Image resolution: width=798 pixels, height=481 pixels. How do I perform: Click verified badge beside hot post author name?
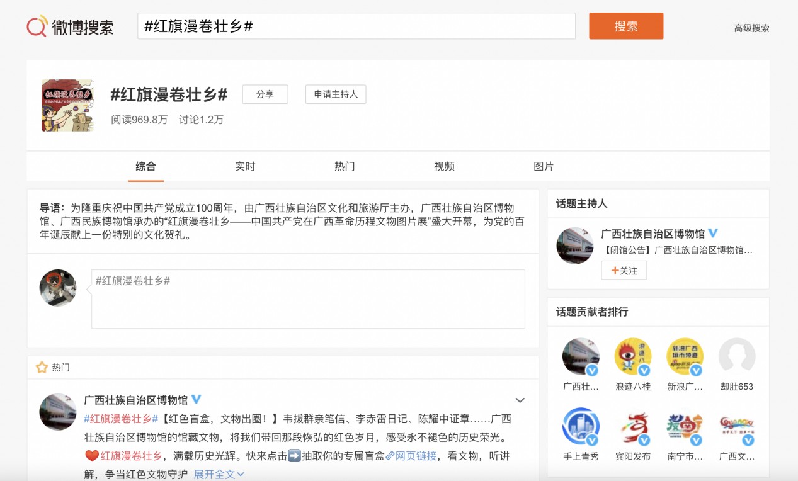point(197,400)
